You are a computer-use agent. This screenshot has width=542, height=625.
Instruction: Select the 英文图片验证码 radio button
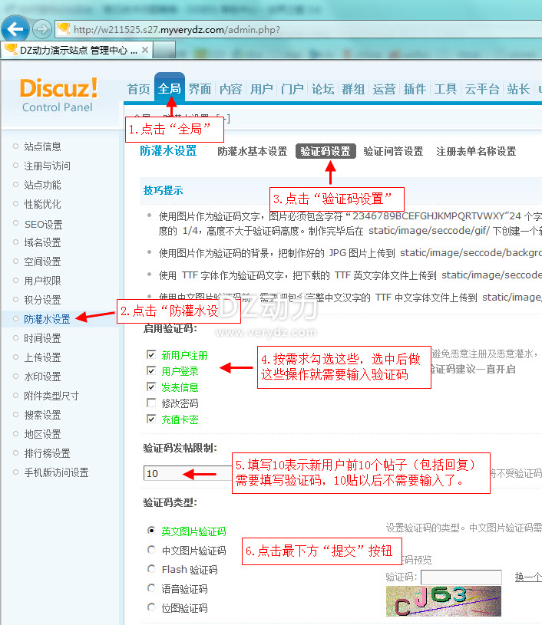tap(151, 531)
